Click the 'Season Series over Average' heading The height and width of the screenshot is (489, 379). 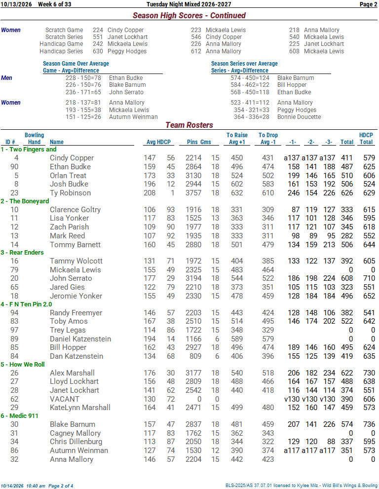[x=244, y=64]
